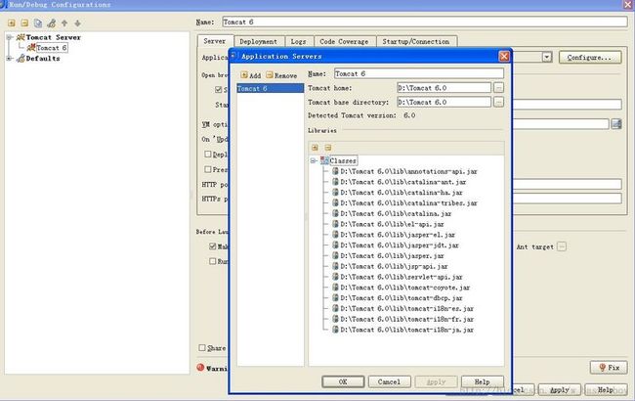The height and width of the screenshot is (401, 635).
Task: Toggle the Make checkbox before launch
Action: (x=213, y=246)
